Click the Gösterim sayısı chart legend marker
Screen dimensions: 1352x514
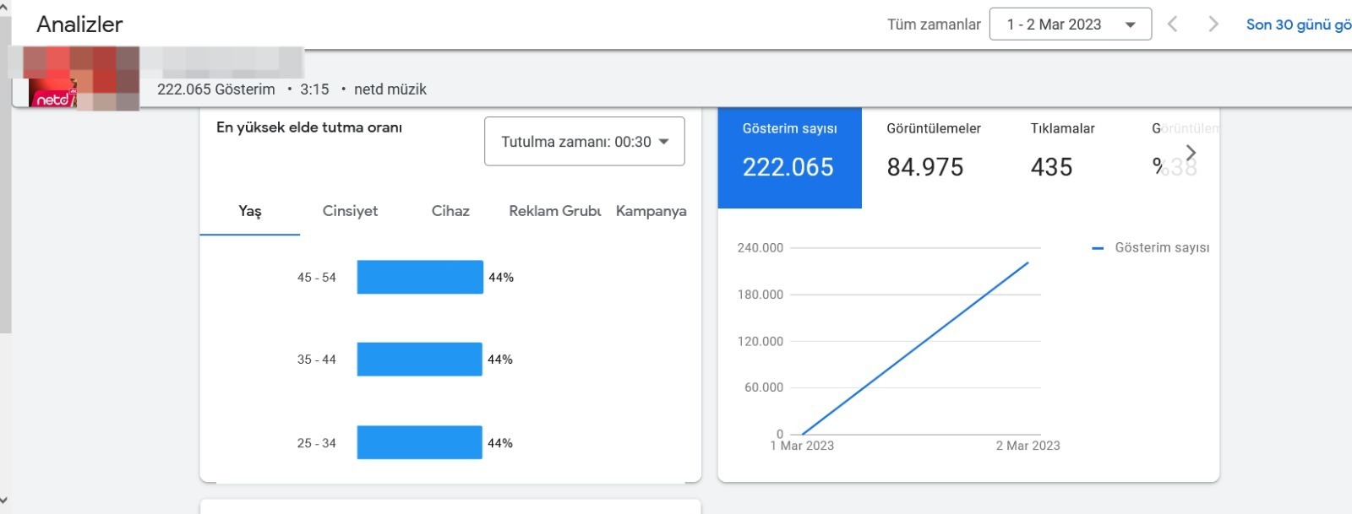(1098, 248)
